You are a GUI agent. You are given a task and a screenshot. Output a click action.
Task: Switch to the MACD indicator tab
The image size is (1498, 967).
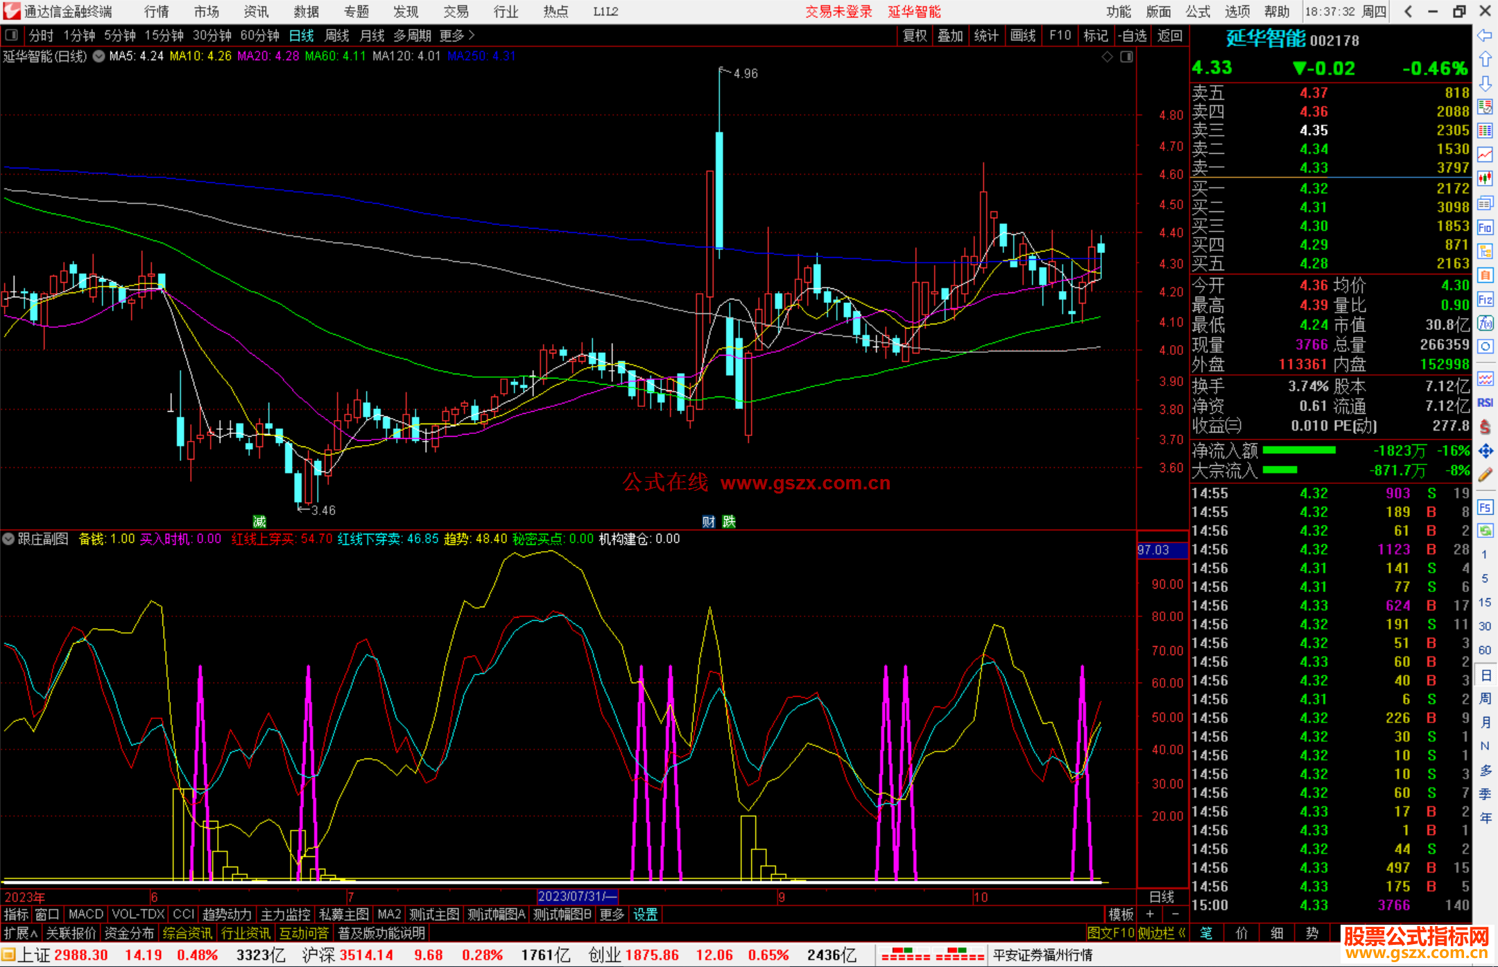(85, 914)
